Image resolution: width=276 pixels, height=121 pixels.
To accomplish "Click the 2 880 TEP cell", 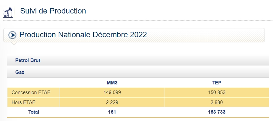I will click(x=217, y=102).
